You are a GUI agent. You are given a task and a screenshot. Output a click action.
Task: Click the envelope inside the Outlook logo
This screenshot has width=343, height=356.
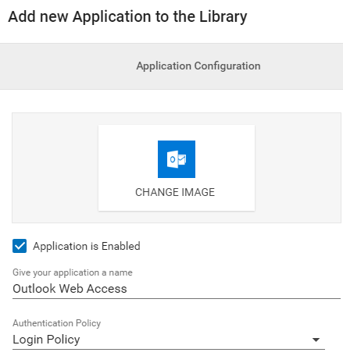tap(182, 159)
